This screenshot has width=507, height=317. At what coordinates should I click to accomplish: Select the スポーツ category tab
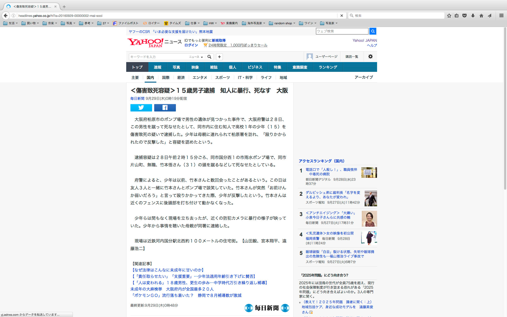tap(222, 77)
